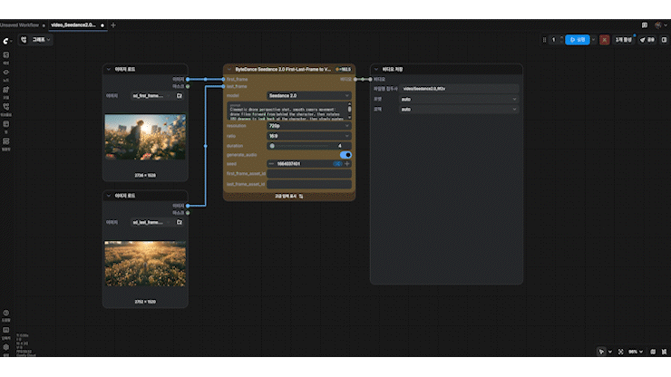Open the first sidebar panel icon below the logo
Image resolution: width=671 pixels, height=377 pixels.
coord(6,55)
